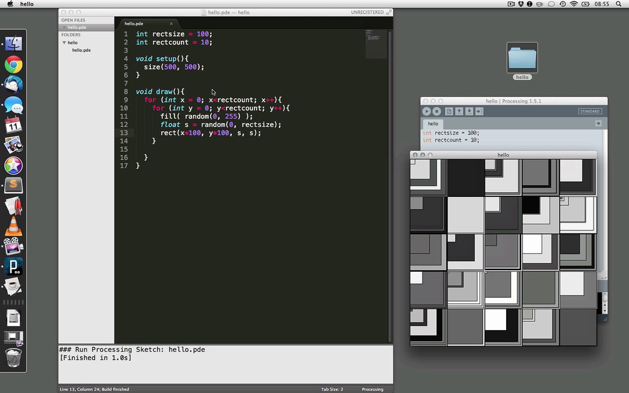Open the STANDARD mode selector

[x=590, y=111]
